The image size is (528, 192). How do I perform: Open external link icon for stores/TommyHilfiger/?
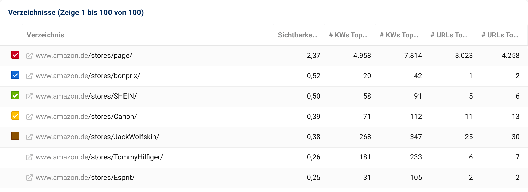[x=29, y=157]
